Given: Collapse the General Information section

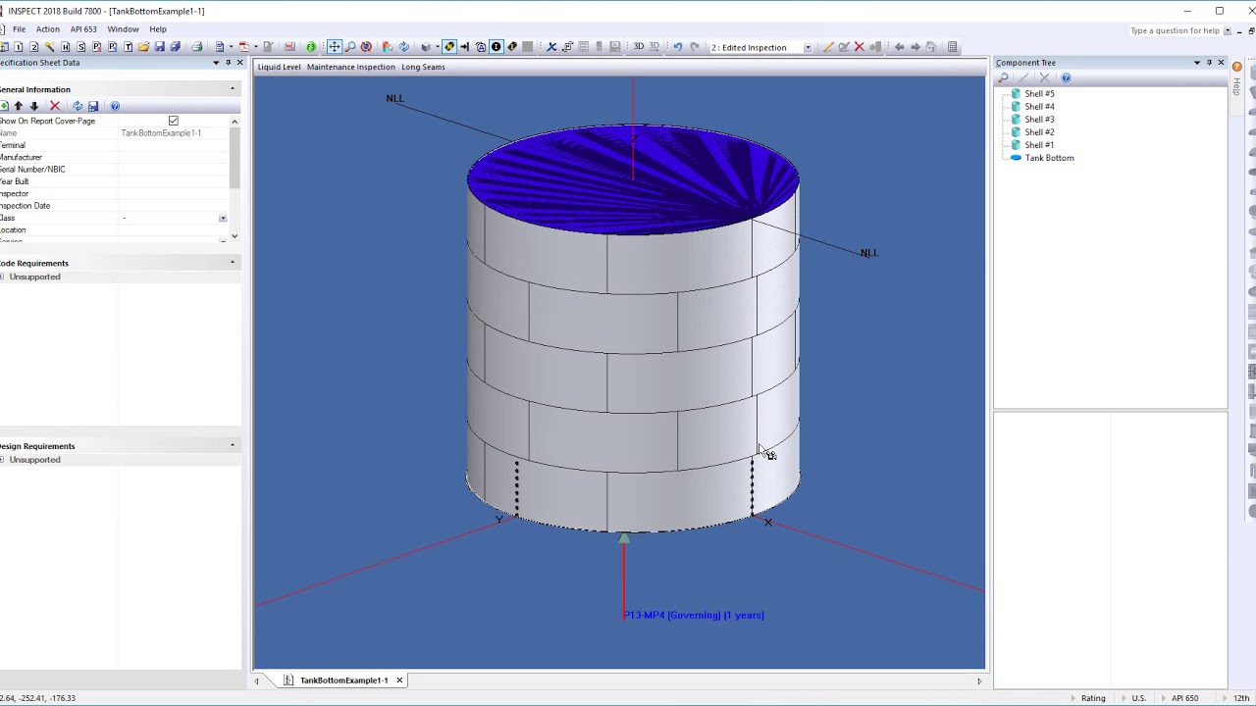Looking at the screenshot, I should pos(233,88).
